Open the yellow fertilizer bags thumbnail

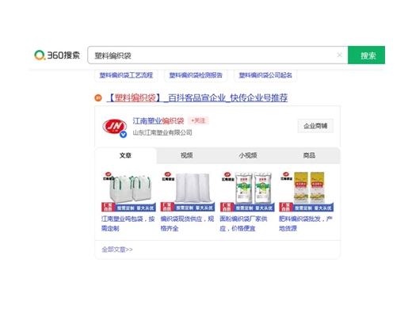307,192
